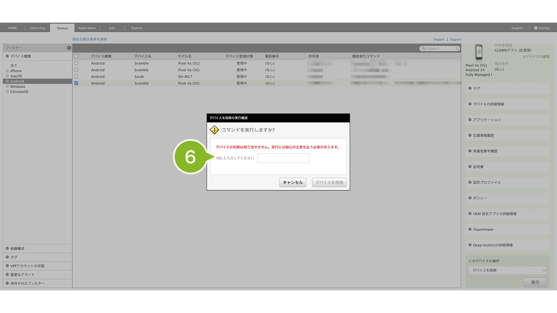Click the search magnifier icon
The width and height of the screenshot is (557, 313).
(x=424, y=49)
